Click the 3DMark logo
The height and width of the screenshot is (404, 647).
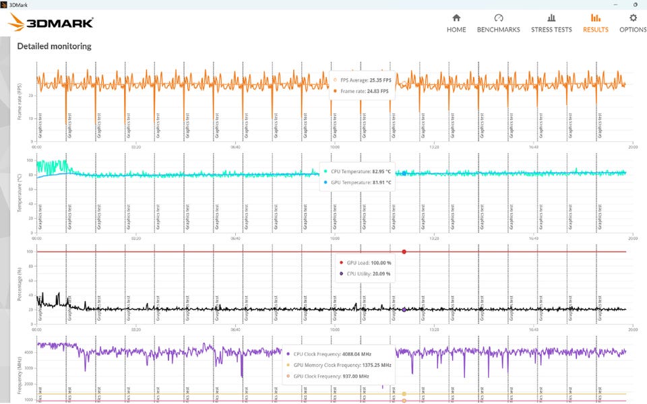pos(51,22)
